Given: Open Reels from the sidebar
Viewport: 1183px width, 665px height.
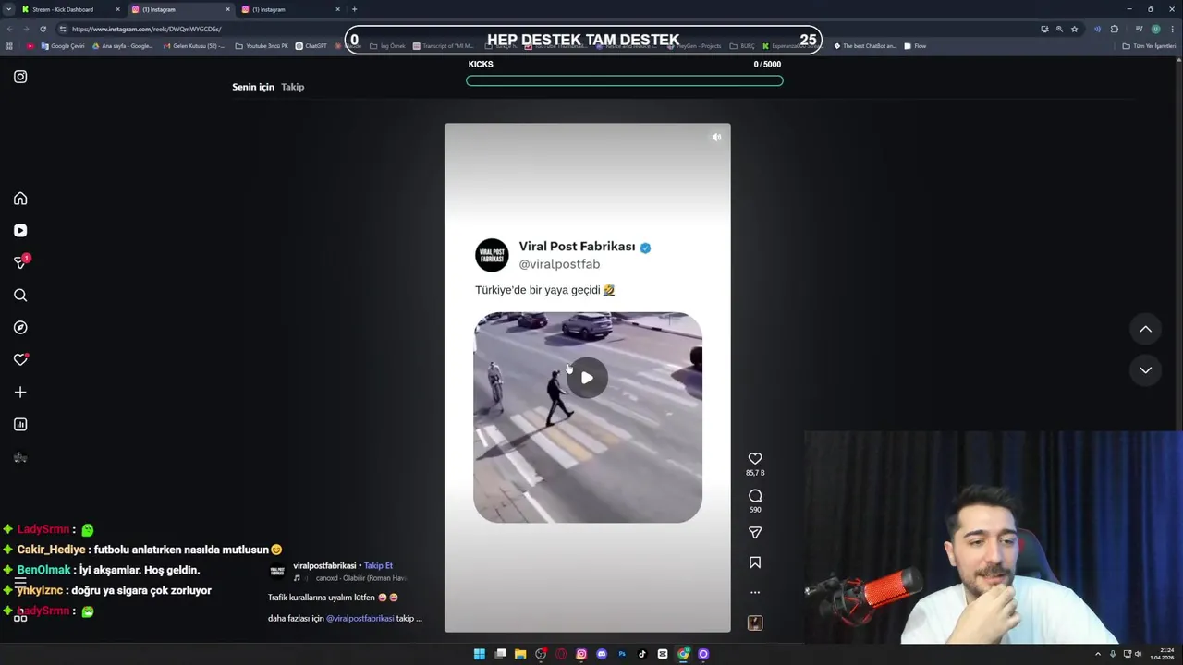Looking at the screenshot, I should click(x=20, y=231).
